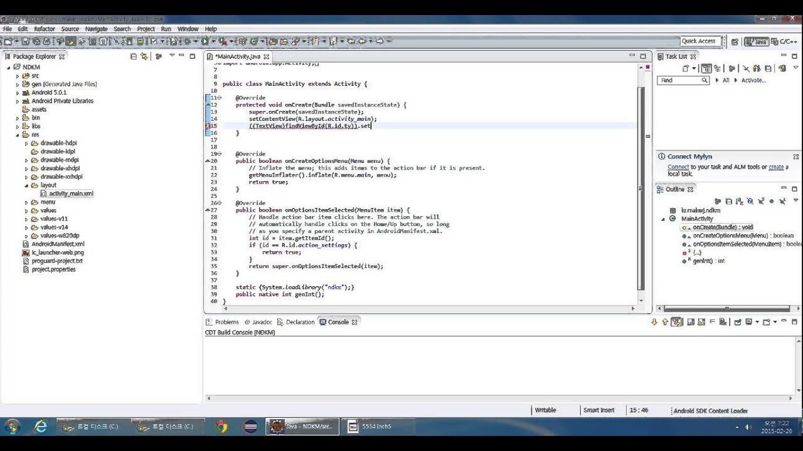Open Outline View Menu dropdown
Screen dimensions: 803x451
pyautogui.click(x=795, y=201)
